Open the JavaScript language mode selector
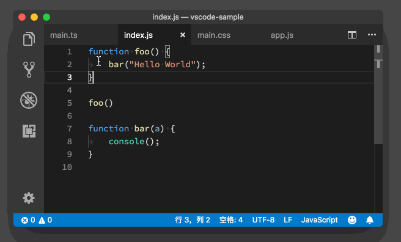This screenshot has width=401, height=242. pos(320,220)
